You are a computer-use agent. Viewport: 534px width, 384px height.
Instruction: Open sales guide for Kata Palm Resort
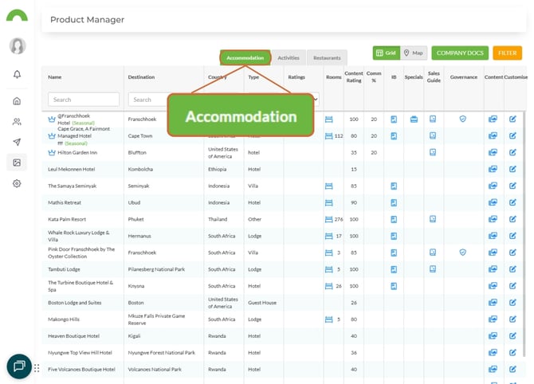(x=433, y=219)
